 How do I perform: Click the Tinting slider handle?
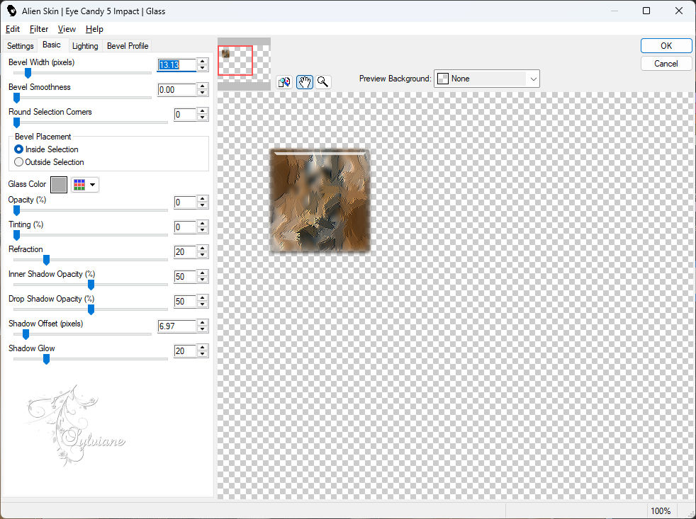pos(16,235)
